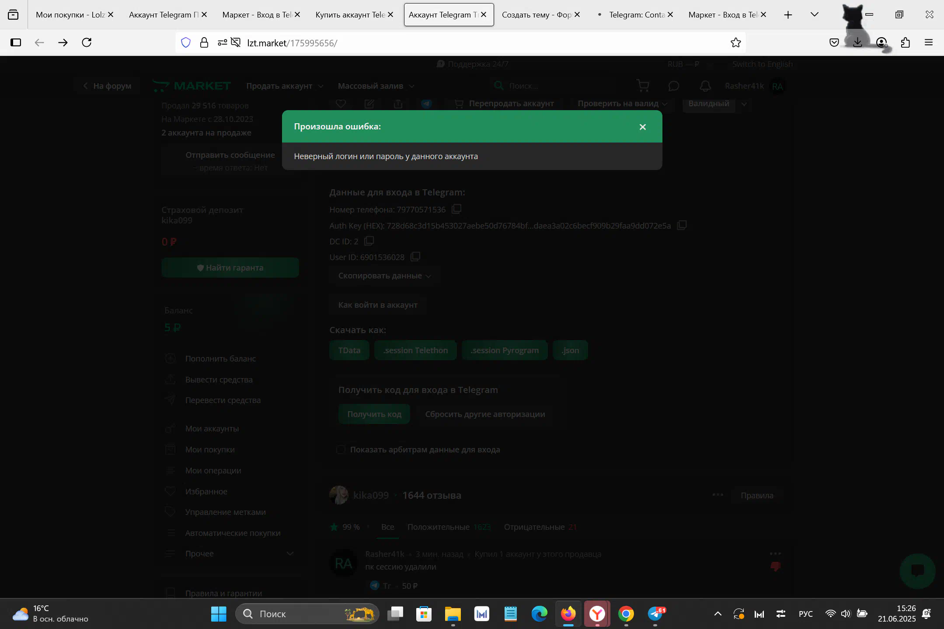Open seller profile 'kika099' in reviews
Screen dimensions: 944x629
click(x=371, y=496)
